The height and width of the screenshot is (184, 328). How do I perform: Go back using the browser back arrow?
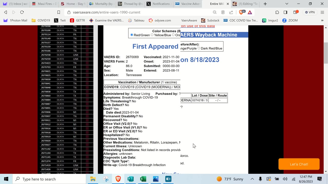pos(6,12)
